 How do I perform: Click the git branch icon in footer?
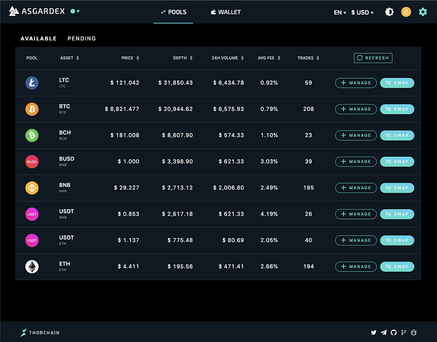[403, 332]
